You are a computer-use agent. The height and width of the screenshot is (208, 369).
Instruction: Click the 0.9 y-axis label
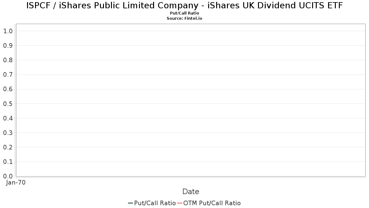[8, 46]
